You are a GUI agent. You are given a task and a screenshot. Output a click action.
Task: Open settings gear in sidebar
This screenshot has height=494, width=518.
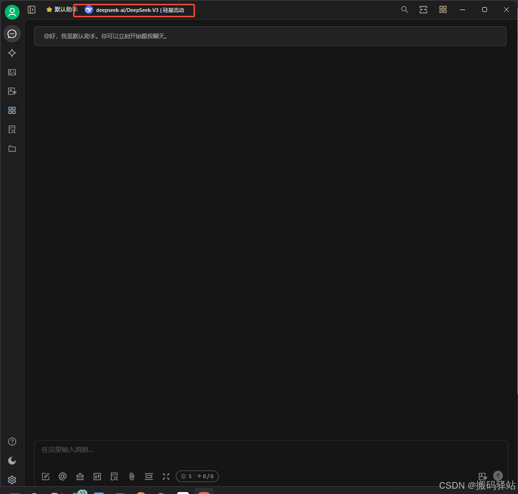12,480
